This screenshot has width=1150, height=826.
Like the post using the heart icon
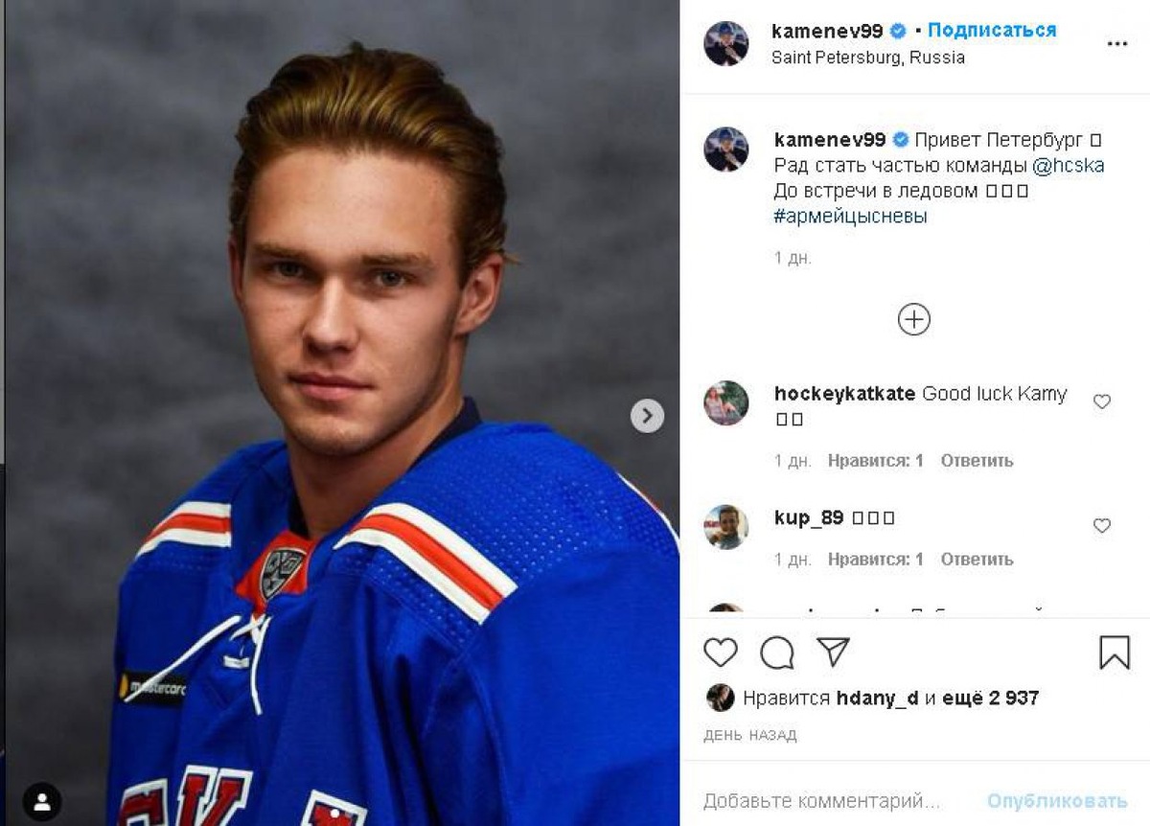(x=720, y=654)
